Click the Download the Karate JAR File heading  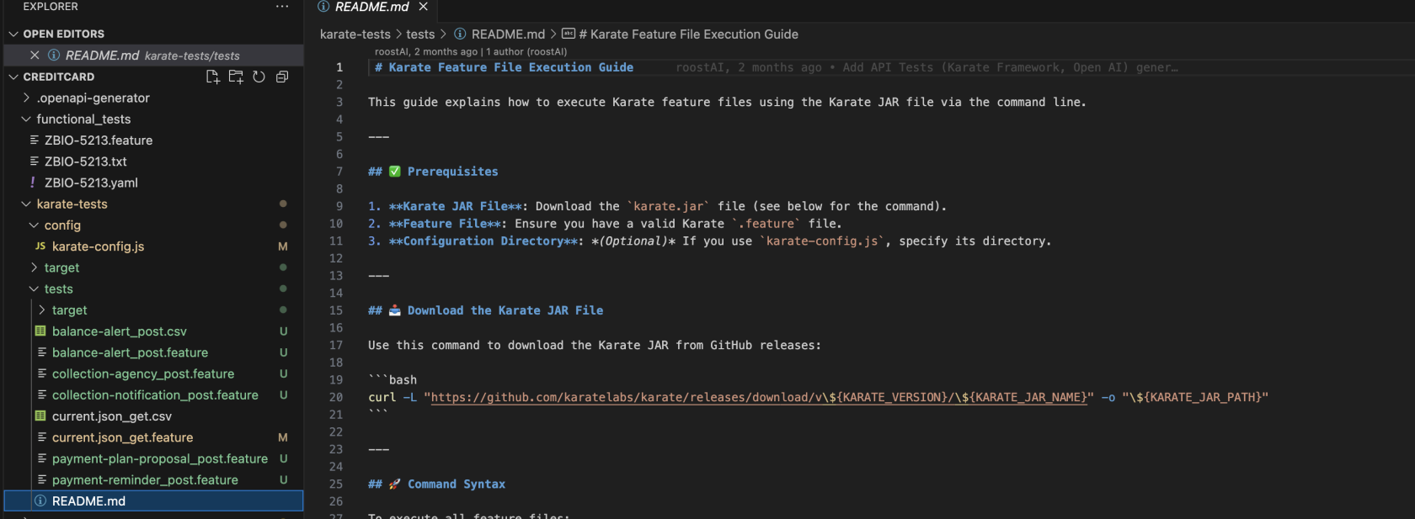[485, 310]
